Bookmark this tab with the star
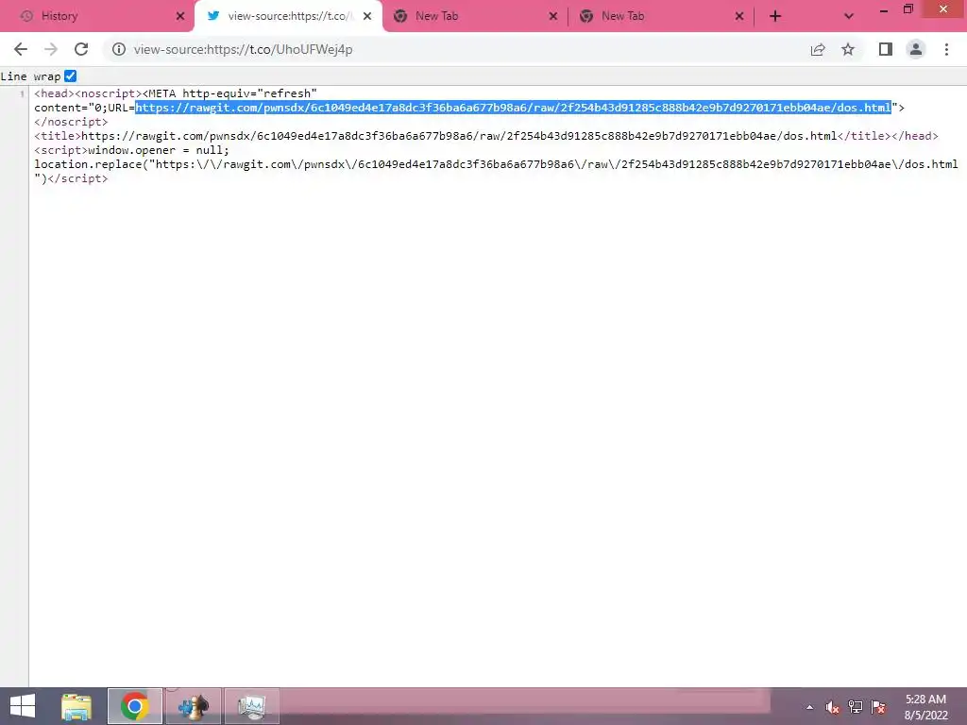The width and height of the screenshot is (967, 725). coord(848,49)
